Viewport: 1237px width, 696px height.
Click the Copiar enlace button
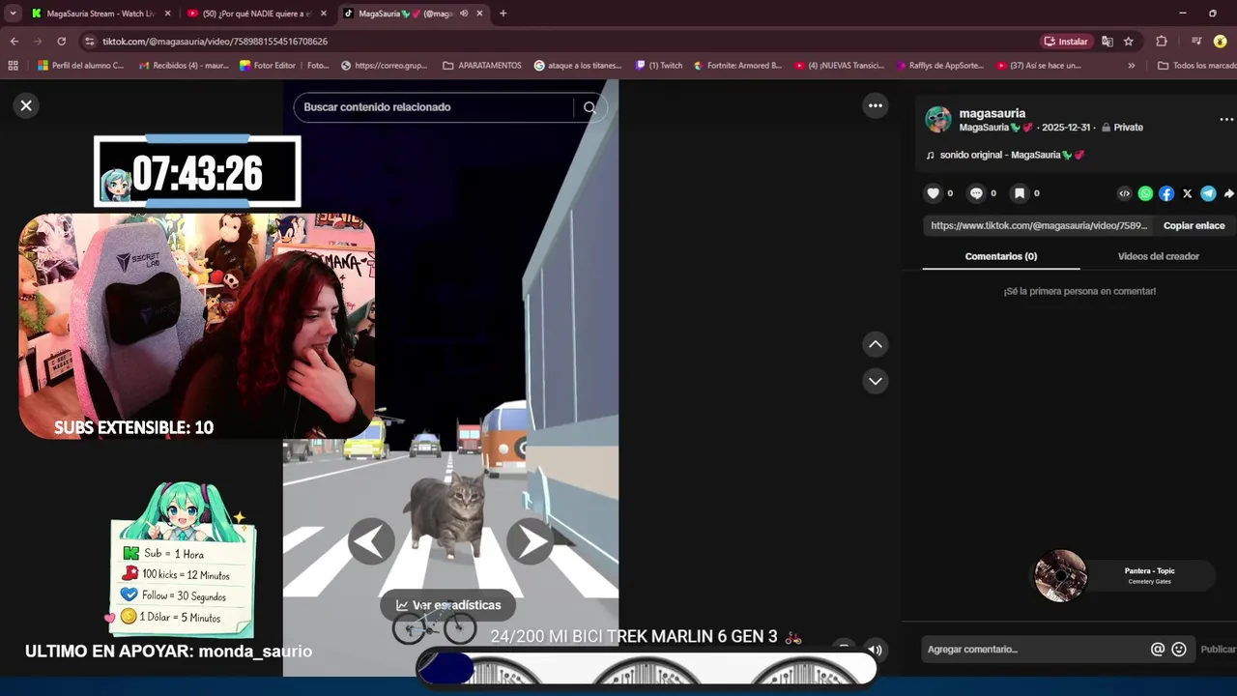point(1194,225)
